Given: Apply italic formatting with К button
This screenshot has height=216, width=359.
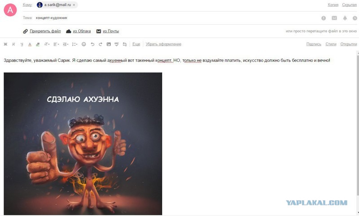Looking at the screenshot, I should tap(13, 44).
